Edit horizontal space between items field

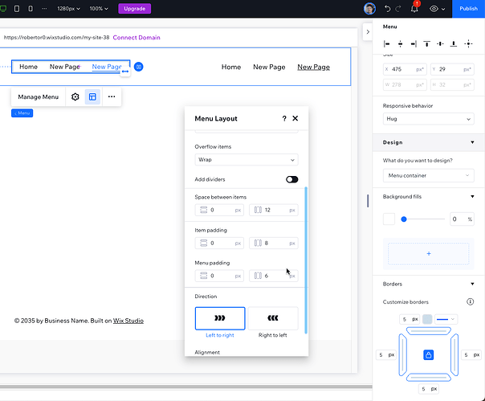pyautogui.click(x=274, y=210)
